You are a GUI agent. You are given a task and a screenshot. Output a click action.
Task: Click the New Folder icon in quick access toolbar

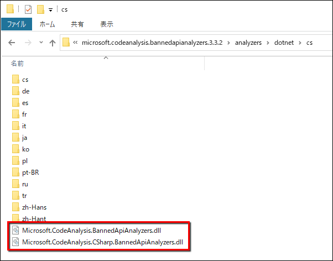point(40,9)
